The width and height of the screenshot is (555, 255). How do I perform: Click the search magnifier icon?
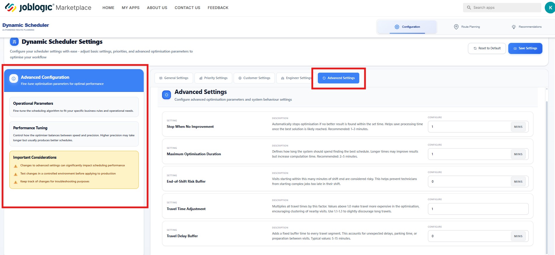click(x=469, y=8)
